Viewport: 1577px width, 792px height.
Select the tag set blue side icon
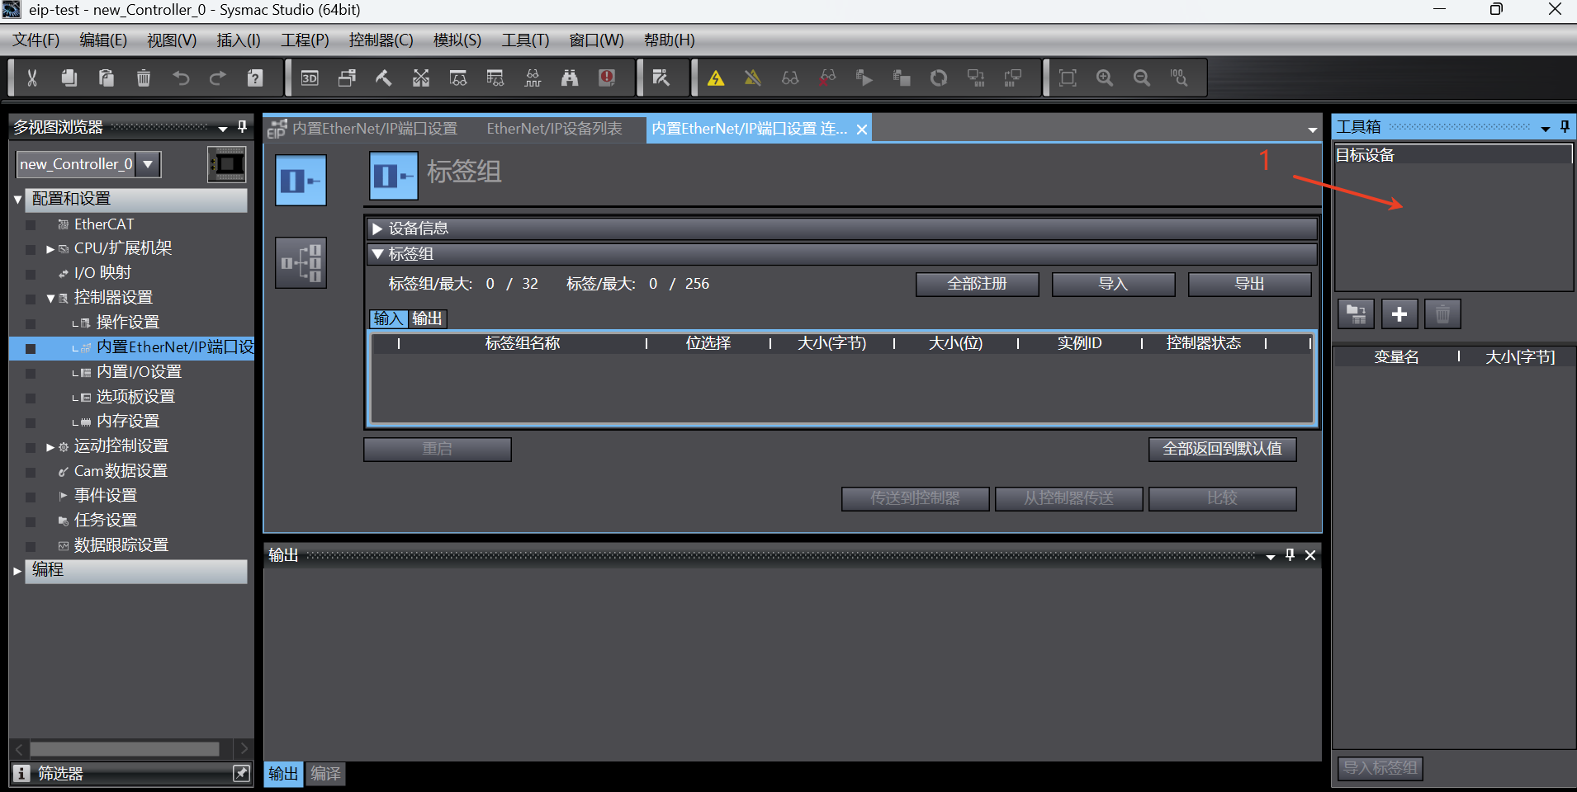coord(301,180)
